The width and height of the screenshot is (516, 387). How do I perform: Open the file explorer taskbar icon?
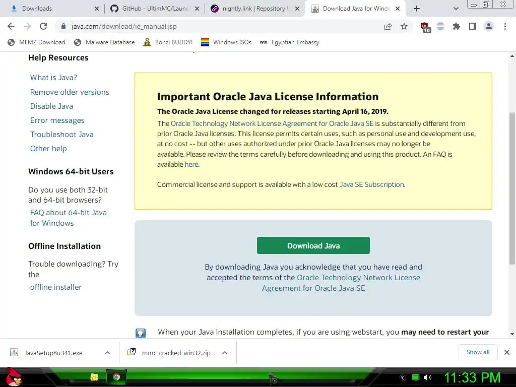click(x=94, y=377)
